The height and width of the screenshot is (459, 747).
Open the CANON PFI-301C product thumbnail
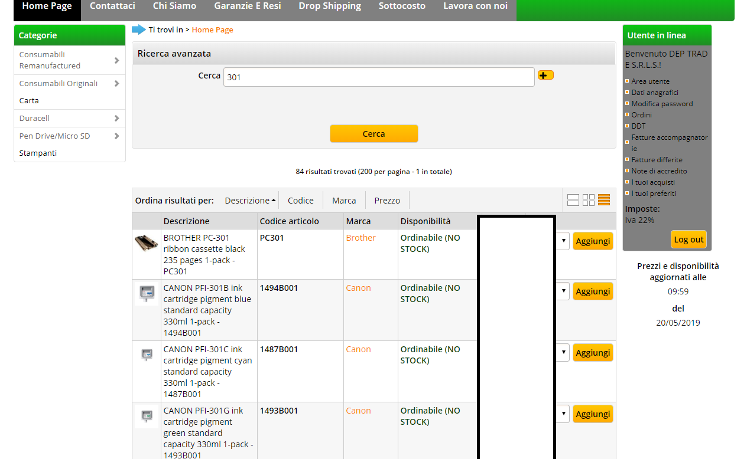click(x=147, y=355)
